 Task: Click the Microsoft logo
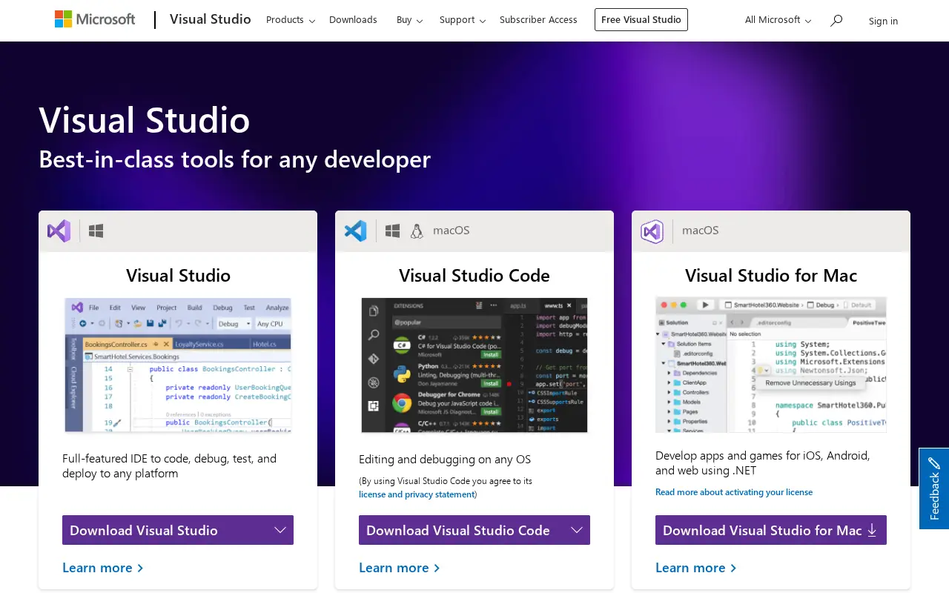95,19
